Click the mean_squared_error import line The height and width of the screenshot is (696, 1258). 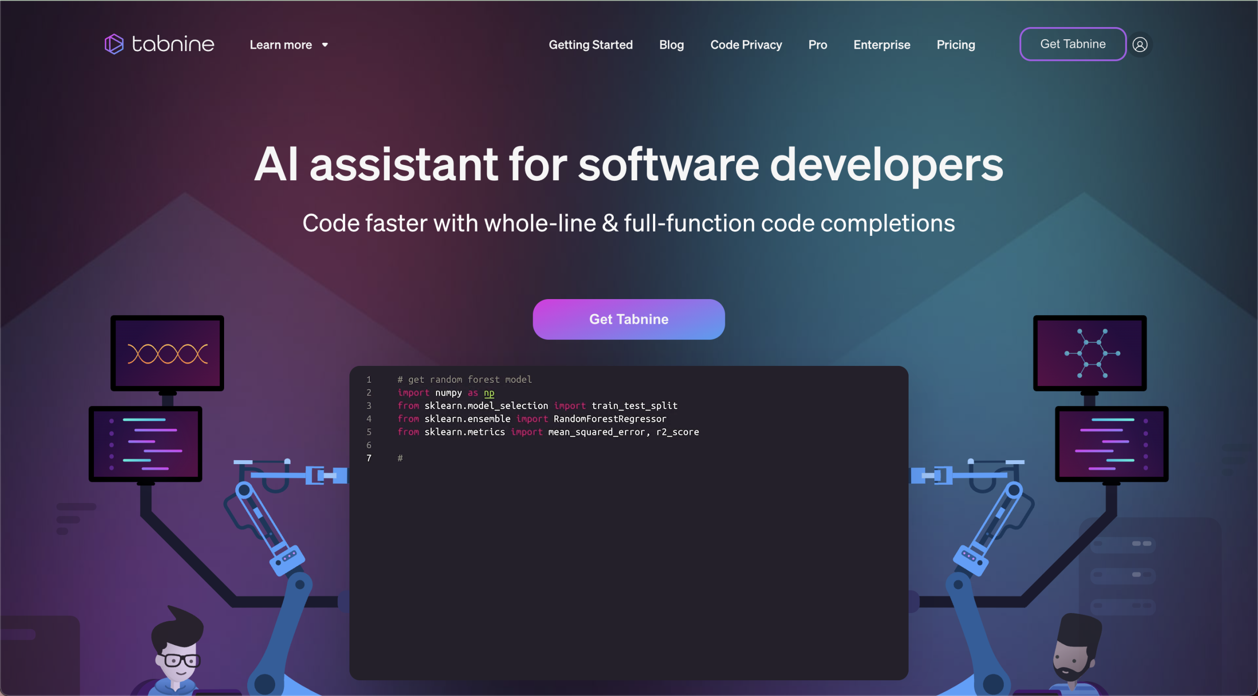tap(548, 432)
